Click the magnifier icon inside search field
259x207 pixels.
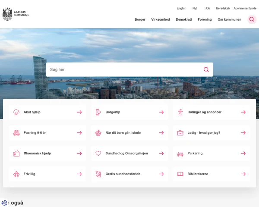click(x=206, y=69)
